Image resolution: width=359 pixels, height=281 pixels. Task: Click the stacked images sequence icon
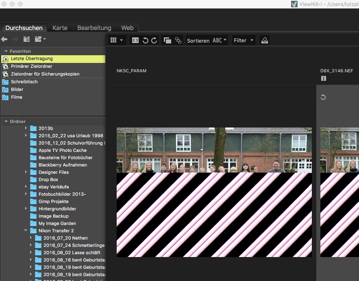(x=168, y=41)
